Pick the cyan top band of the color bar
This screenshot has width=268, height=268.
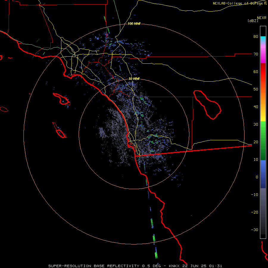coord(263,38)
